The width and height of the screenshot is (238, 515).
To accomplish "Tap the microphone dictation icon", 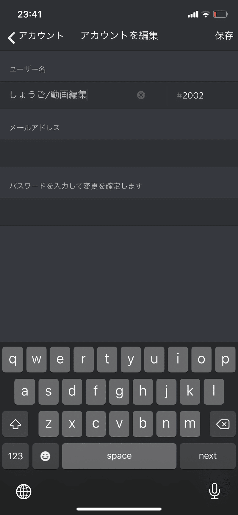I will [x=214, y=491].
